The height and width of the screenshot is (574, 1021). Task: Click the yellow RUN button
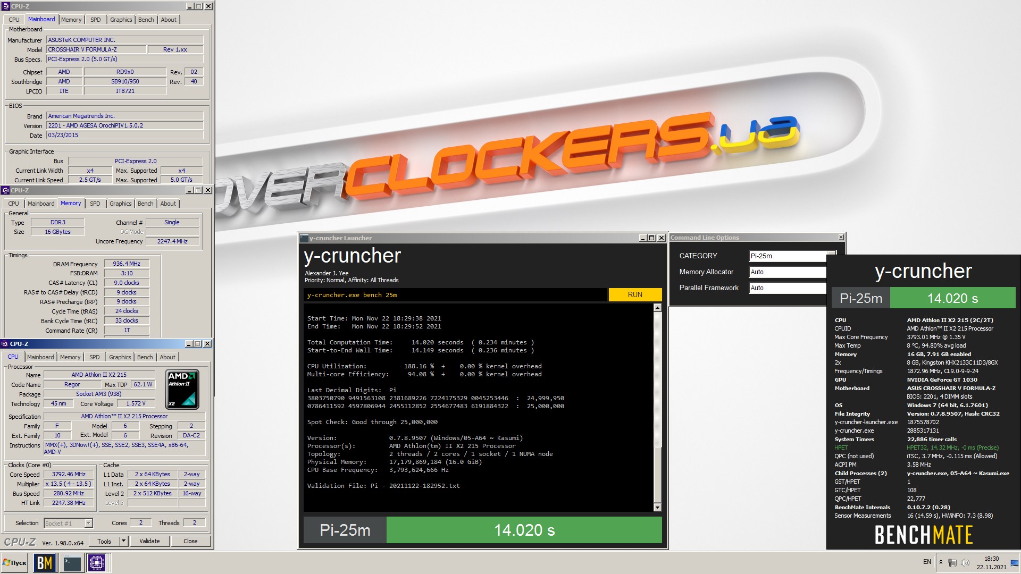point(635,294)
